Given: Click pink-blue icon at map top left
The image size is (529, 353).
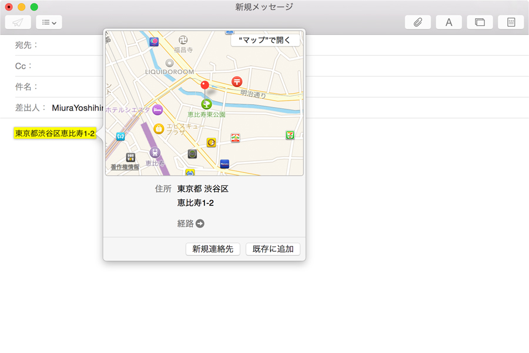Looking at the screenshot, I should coord(154,42).
